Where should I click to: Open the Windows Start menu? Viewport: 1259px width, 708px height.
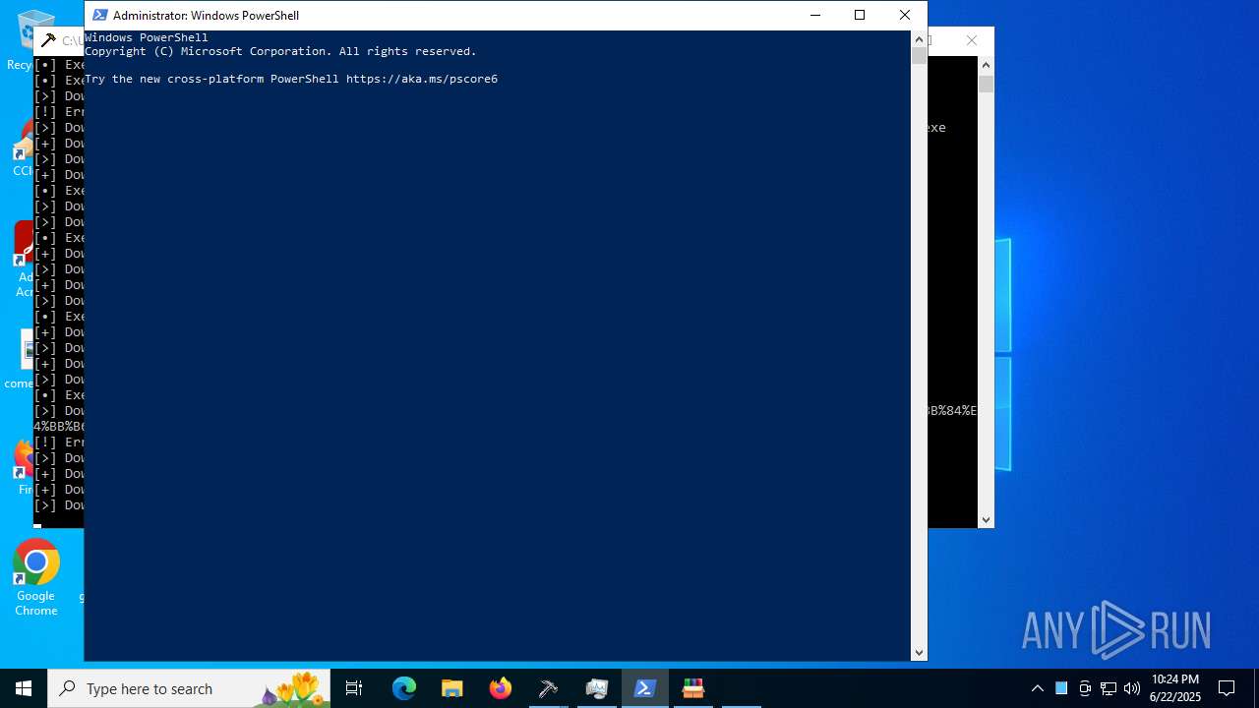click(x=24, y=688)
